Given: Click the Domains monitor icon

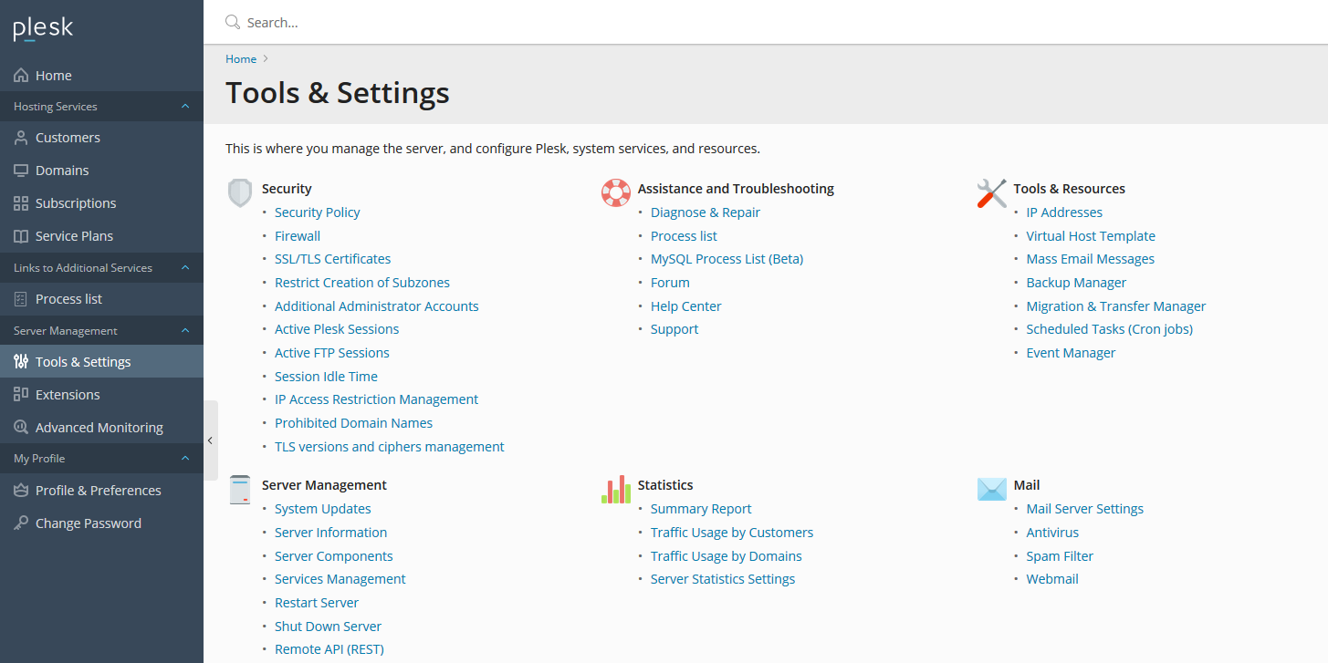Looking at the screenshot, I should pyautogui.click(x=21, y=171).
